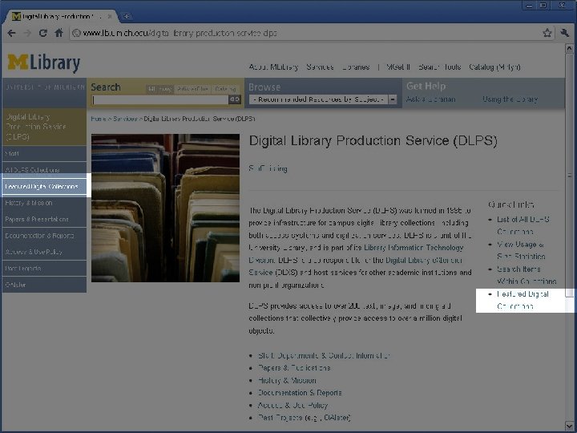Open List of All DLPS Collections quick link
Viewport: 577px width, 433px height.
click(x=523, y=225)
